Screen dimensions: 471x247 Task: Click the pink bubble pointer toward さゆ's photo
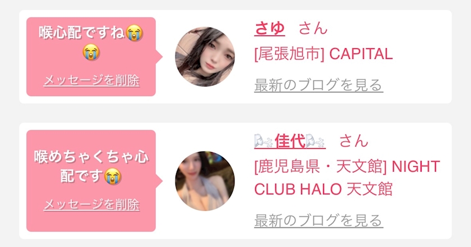point(159,57)
